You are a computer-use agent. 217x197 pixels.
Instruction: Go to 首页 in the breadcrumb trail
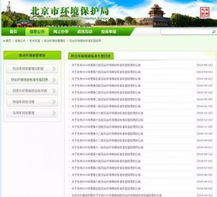point(8,41)
